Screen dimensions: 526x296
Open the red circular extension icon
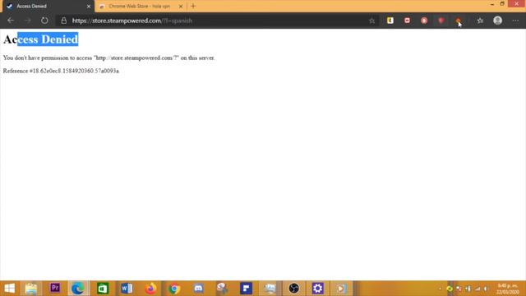[x=424, y=21]
